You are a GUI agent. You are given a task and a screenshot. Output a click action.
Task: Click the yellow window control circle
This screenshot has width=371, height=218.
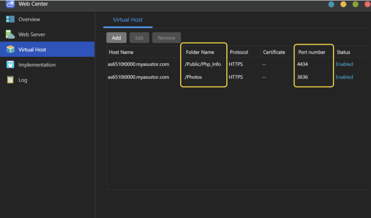[343, 4]
